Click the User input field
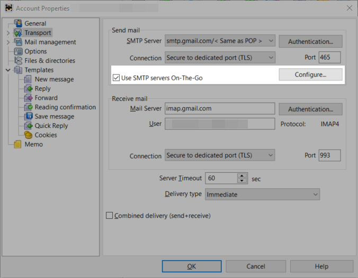This screenshot has height=278, width=358. 220,124
